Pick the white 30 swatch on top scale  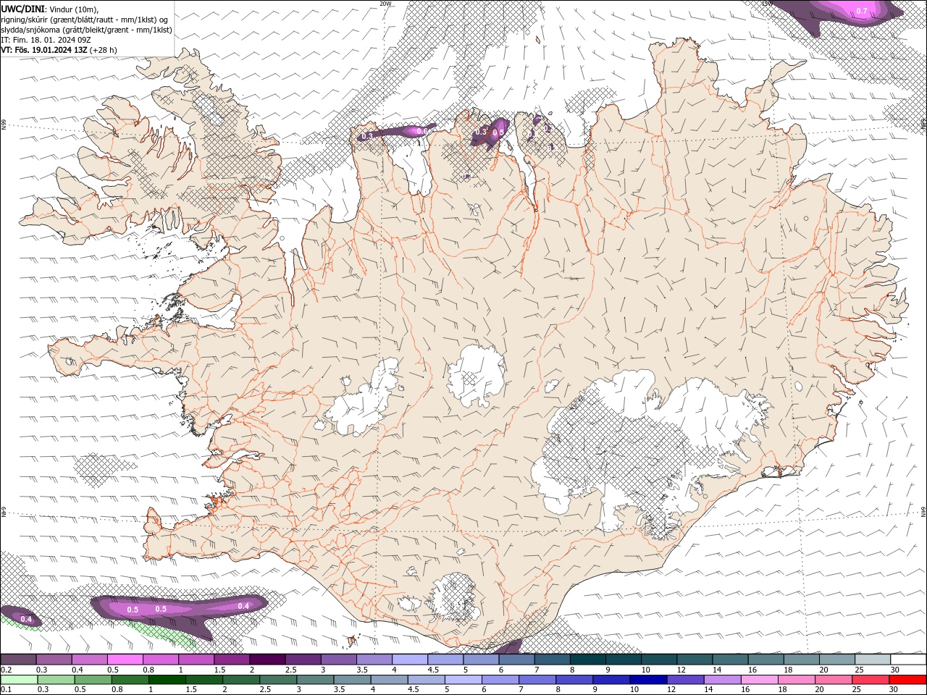pyautogui.click(x=908, y=660)
